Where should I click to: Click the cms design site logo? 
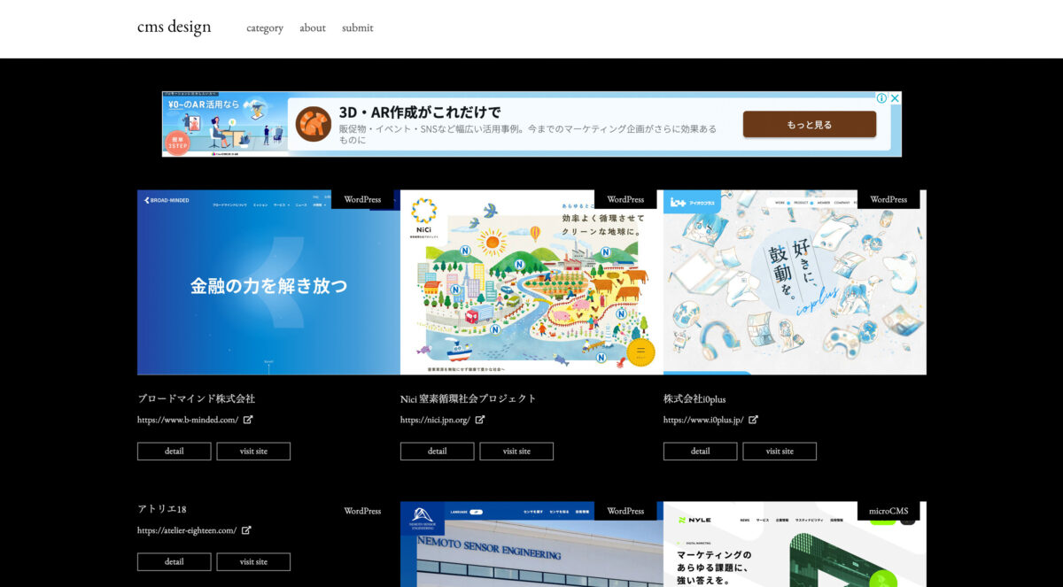(x=175, y=27)
